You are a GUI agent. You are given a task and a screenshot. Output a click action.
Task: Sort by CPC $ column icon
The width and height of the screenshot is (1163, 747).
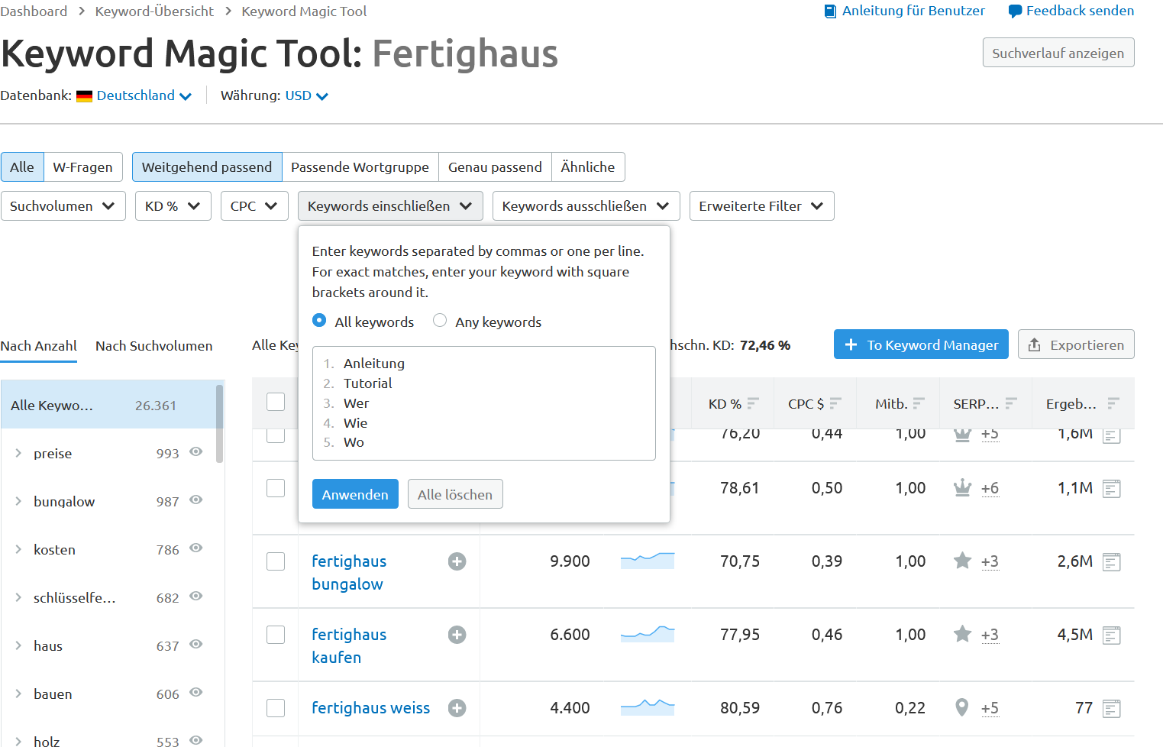[835, 403]
